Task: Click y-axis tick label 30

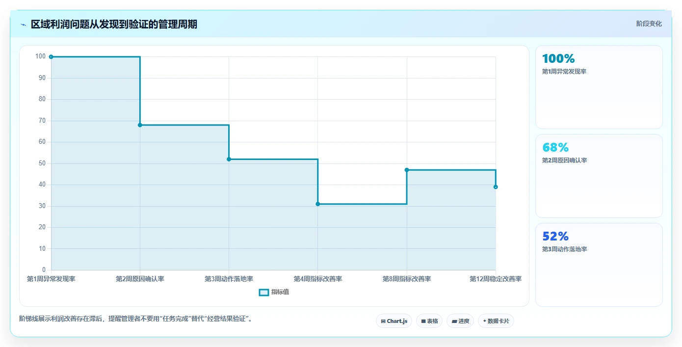Action: pyautogui.click(x=42, y=206)
